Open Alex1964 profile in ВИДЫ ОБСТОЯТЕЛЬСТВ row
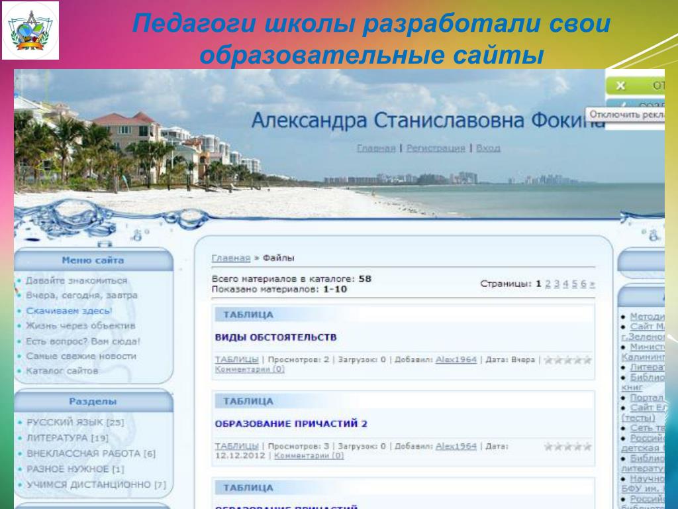 (x=456, y=360)
